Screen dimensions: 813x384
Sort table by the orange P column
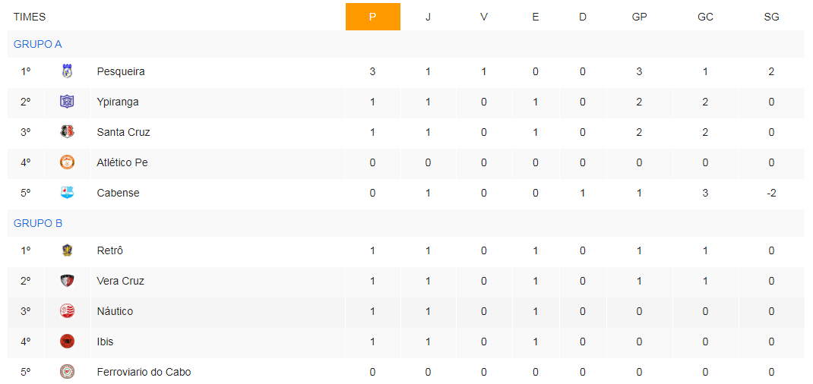(x=373, y=17)
